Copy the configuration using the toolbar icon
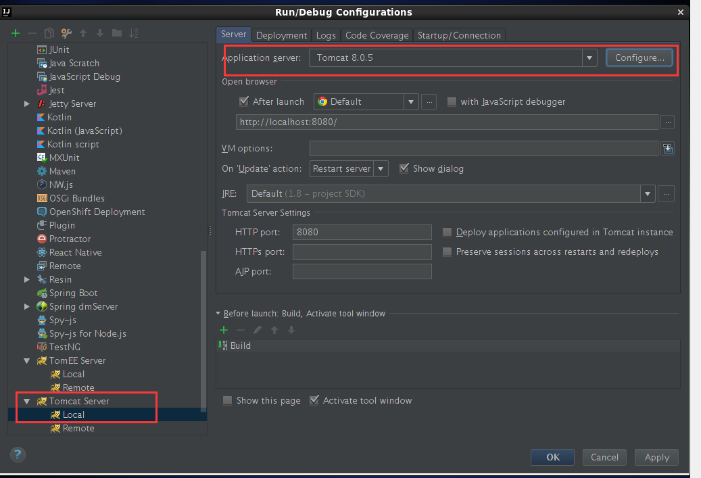The image size is (701, 478). (49, 33)
